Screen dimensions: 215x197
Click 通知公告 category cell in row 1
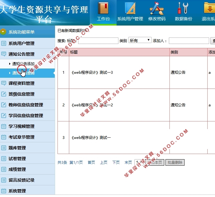point(178,72)
